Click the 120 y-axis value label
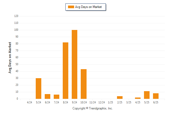The width and height of the screenshot is (171, 115). point(16,16)
